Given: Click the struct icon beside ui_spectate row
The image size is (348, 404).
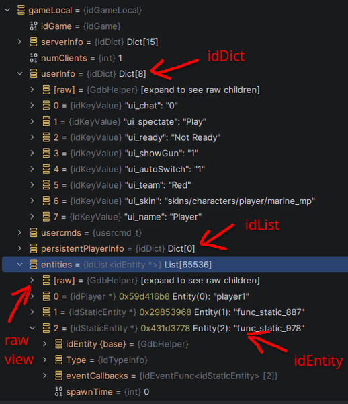Looking at the screenshot, I should coord(46,121).
